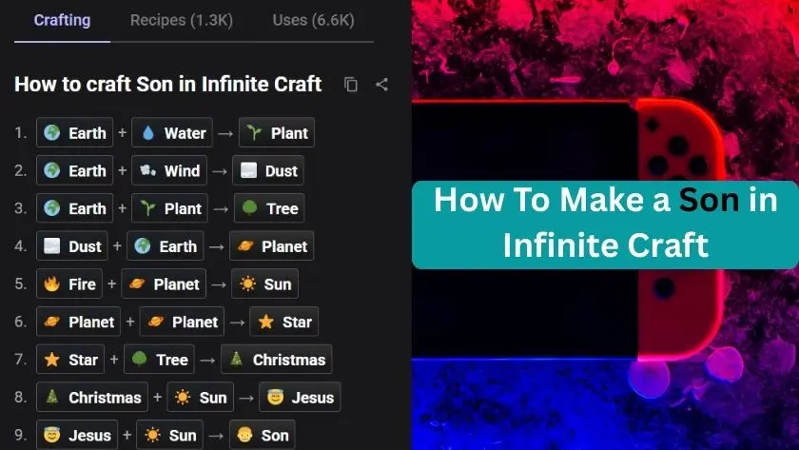The image size is (799, 450).
Task: Open Tree result in step 3
Action: [x=269, y=208]
